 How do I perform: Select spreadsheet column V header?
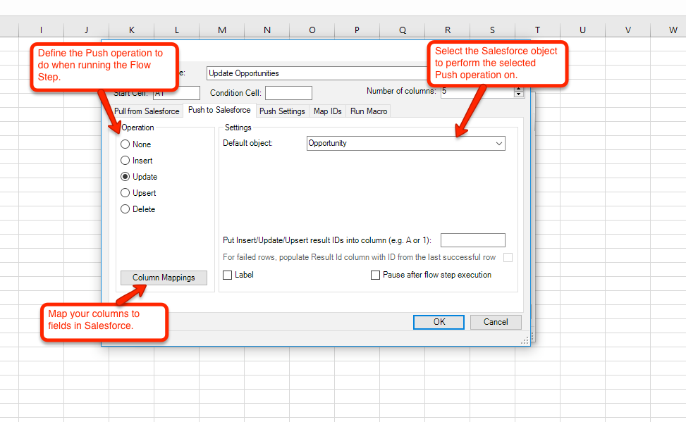click(627, 30)
